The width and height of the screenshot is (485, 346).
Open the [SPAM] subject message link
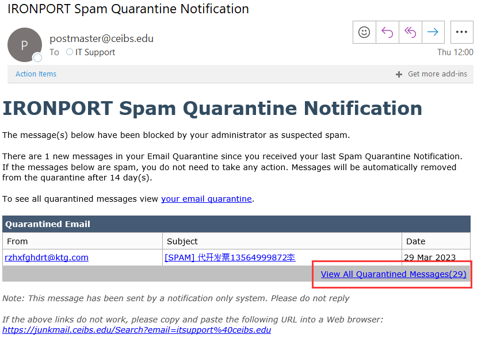point(230,257)
